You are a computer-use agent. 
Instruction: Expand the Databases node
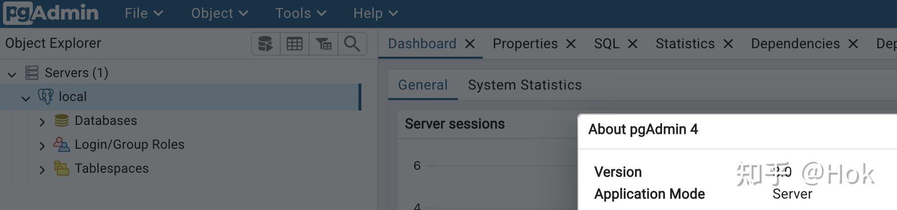pos(42,121)
